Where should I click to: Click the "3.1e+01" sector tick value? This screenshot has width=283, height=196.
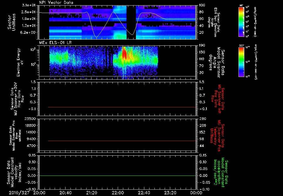29,5
